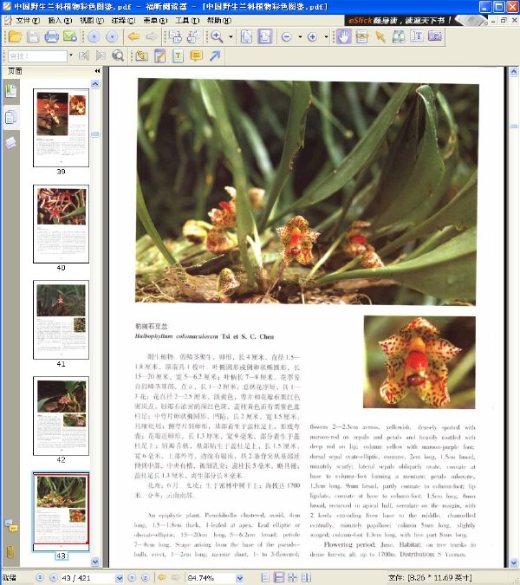Click grey next view arrow in toolbar
Image resolution: width=520 pixels, height=585 pixels.
(152, 36)
